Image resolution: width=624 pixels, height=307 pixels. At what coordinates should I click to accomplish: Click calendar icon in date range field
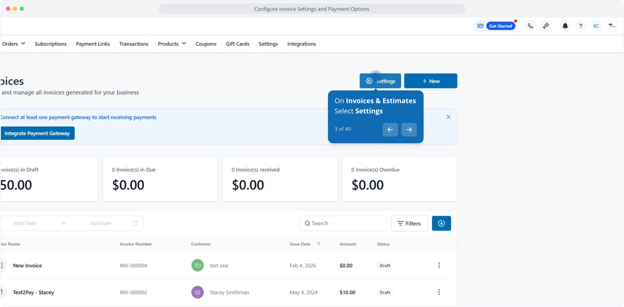[x=135, y=223]
